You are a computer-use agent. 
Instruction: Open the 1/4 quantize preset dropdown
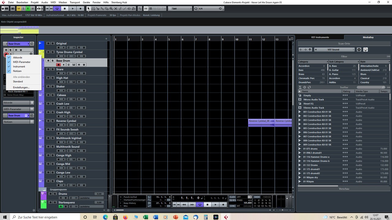point(210,9)
